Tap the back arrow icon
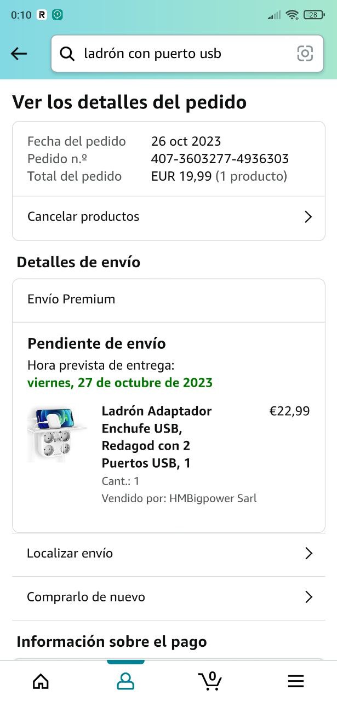This screenshot has width=337, height=701. (x=19, y=53)
